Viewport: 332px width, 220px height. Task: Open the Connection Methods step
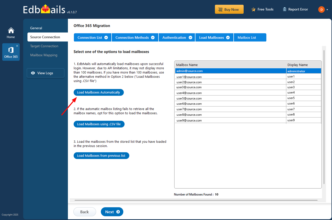click(x=132, y=37)
